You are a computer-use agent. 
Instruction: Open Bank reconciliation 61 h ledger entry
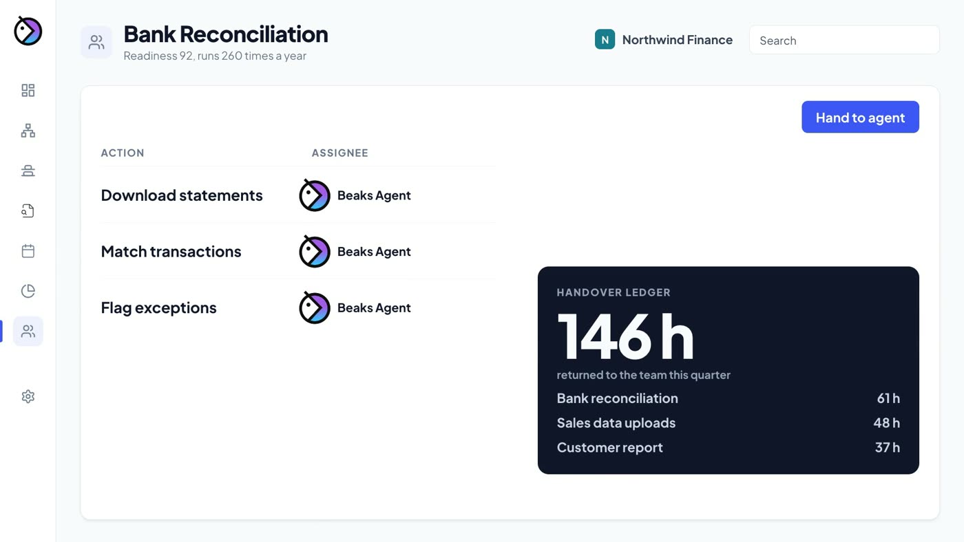coord(728,398)
